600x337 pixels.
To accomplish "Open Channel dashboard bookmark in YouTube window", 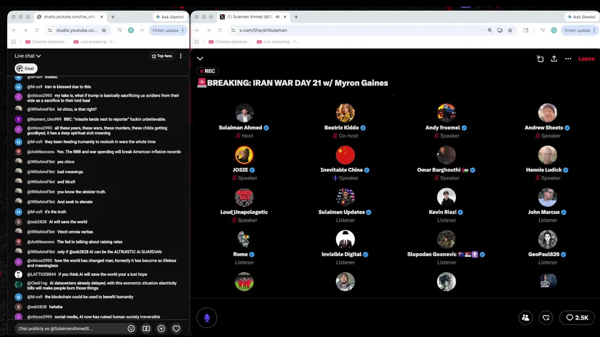I will click(46, 42).
